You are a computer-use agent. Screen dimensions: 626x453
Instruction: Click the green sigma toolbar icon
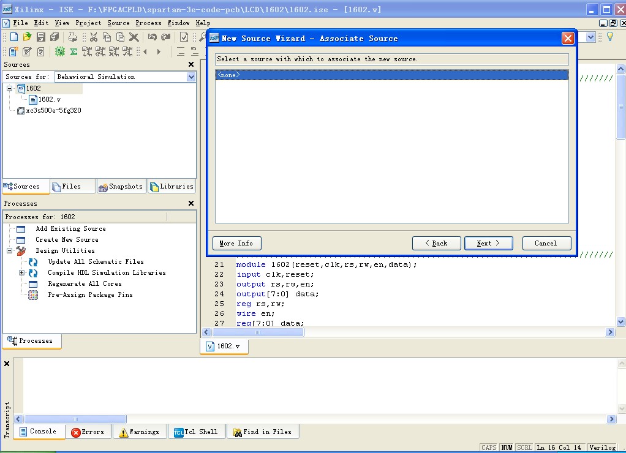74,52
